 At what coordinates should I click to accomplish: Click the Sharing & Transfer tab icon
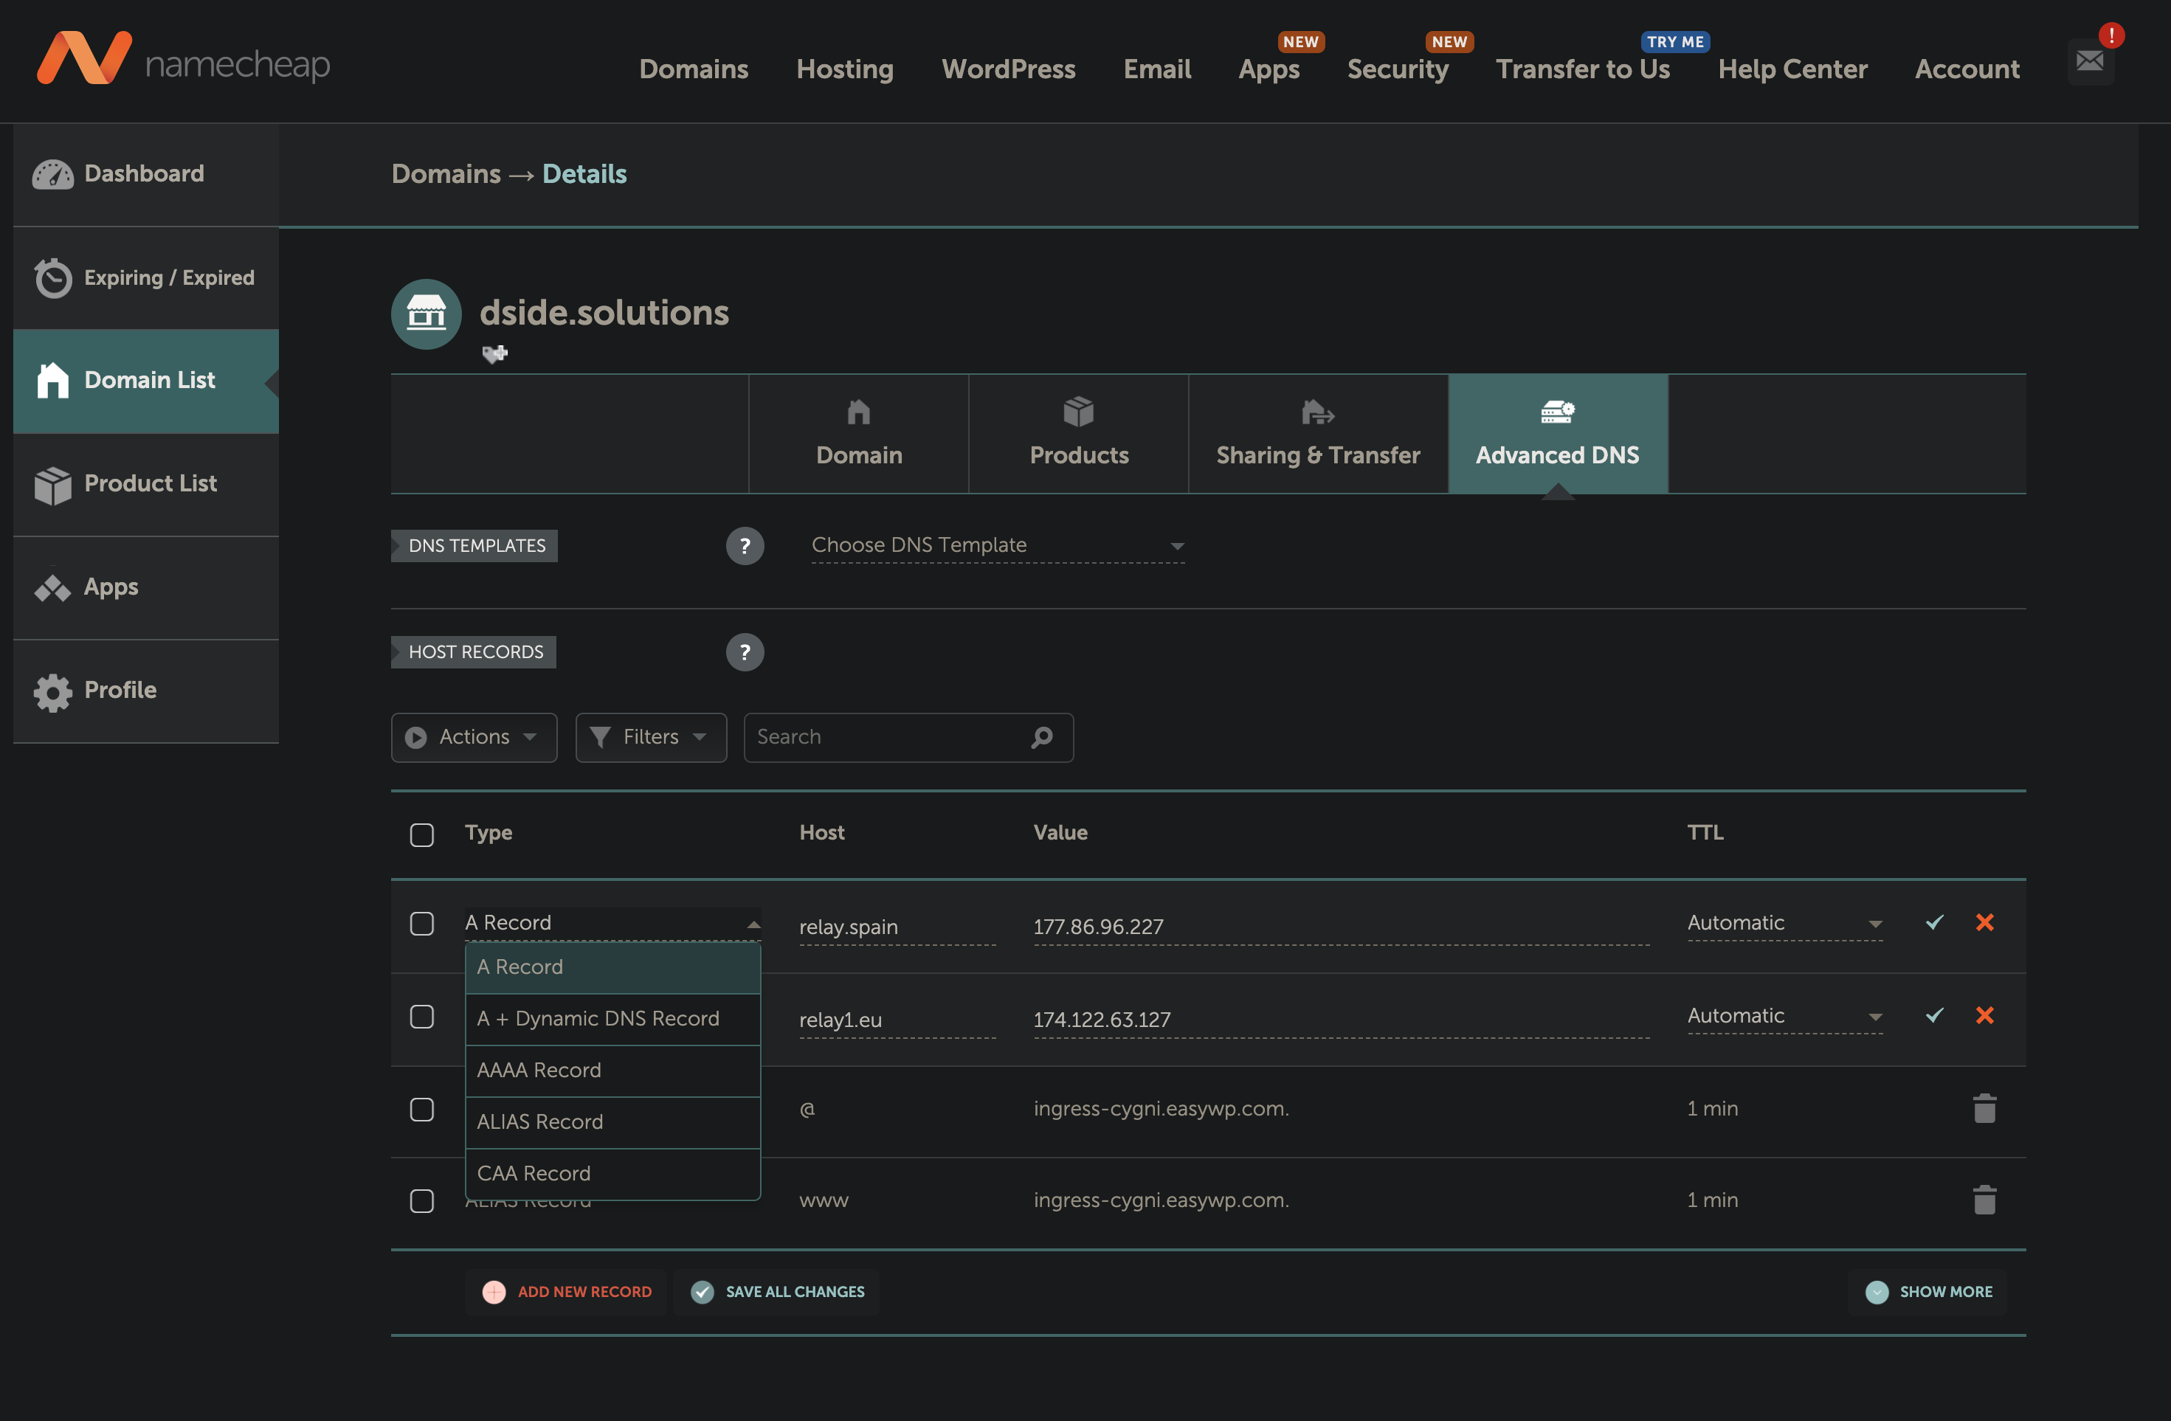1317,412
